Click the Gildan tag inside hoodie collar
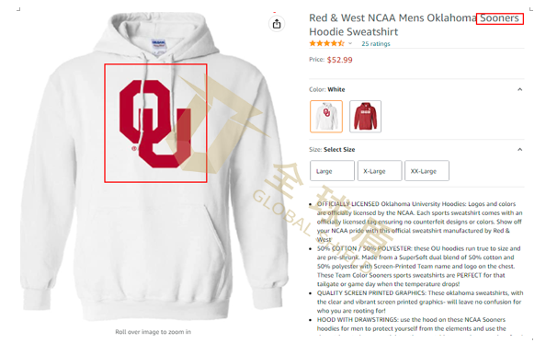This screenshot has height=343, width=546. pos(158,46)
